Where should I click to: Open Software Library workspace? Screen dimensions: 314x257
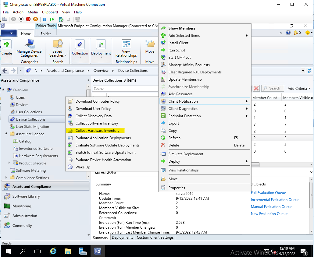pyautogui.click(x=26, y=196)
